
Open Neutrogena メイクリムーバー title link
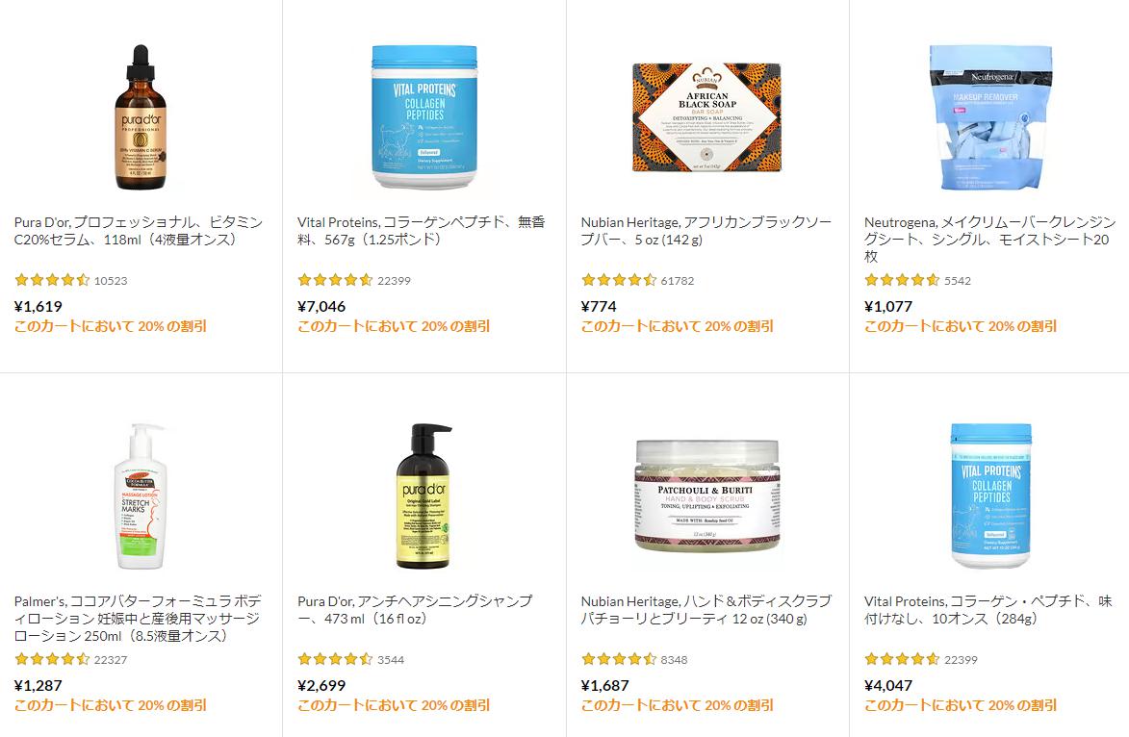pos(990,239)
